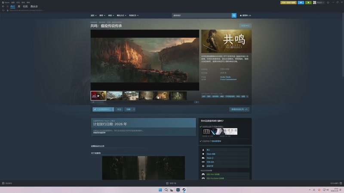Screen dimensions: 344x193
Task: Expand the 类别 categories dropdown
Action: [111, 15]
